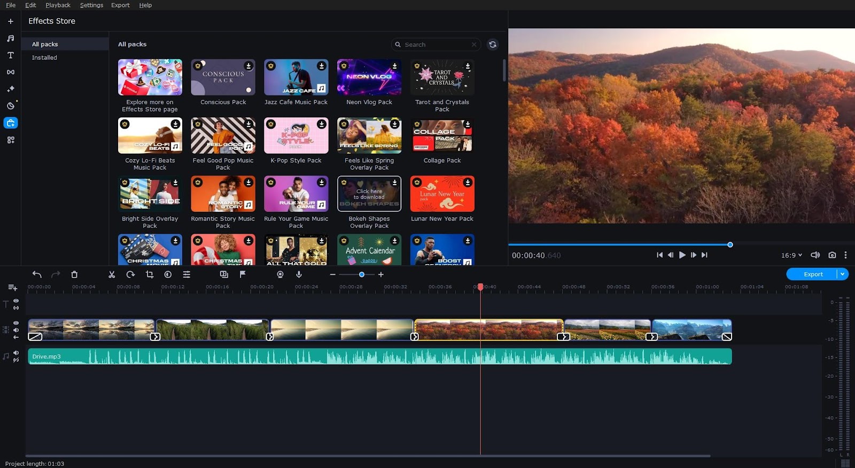Toggle the link icon on the titles track
The height and width of the screenshot is (468, 855).
pyautogui.click(x=16, y=308)
